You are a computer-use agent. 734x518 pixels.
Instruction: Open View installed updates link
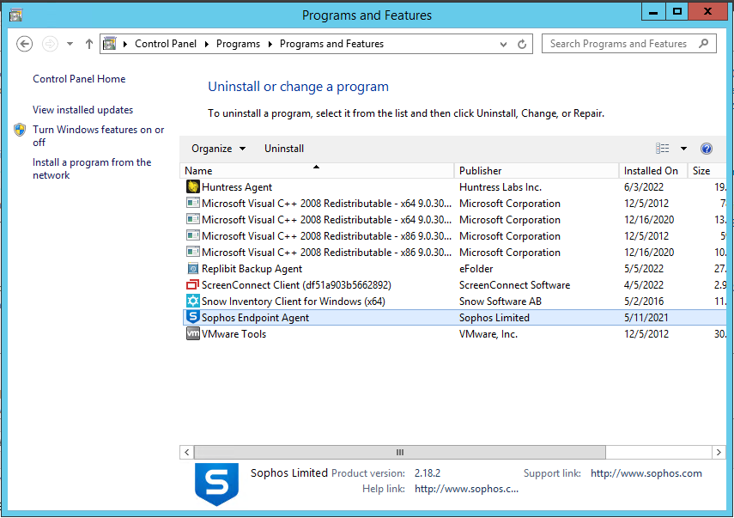(x=83, y=110)
